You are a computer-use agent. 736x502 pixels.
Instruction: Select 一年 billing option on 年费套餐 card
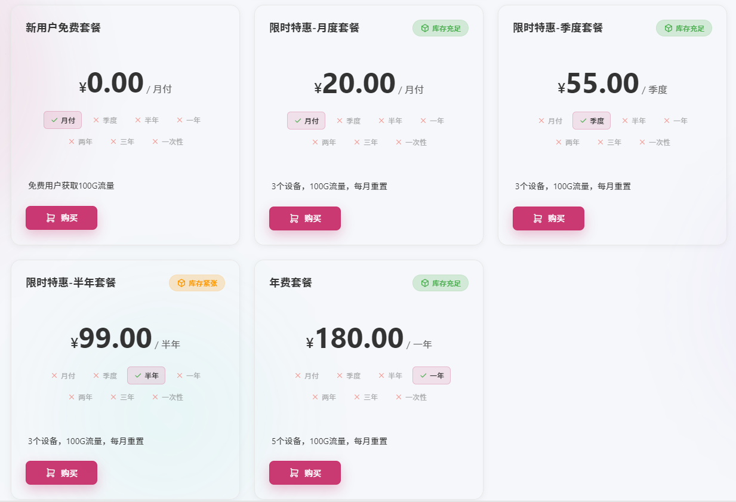click(432, 375)
